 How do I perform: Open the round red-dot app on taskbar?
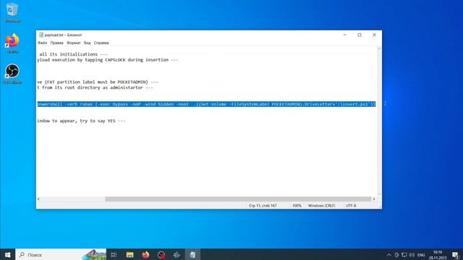pyautogui.click(x=161, y=255)
